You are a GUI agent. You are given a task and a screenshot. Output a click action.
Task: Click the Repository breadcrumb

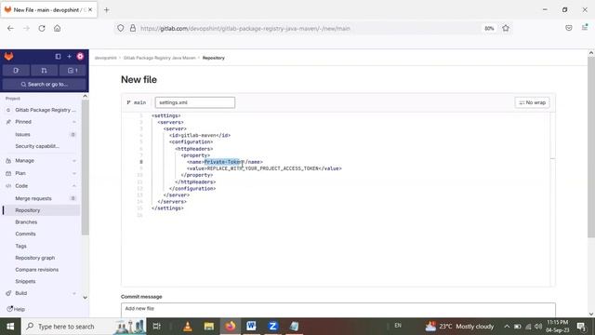coord(214,58)
